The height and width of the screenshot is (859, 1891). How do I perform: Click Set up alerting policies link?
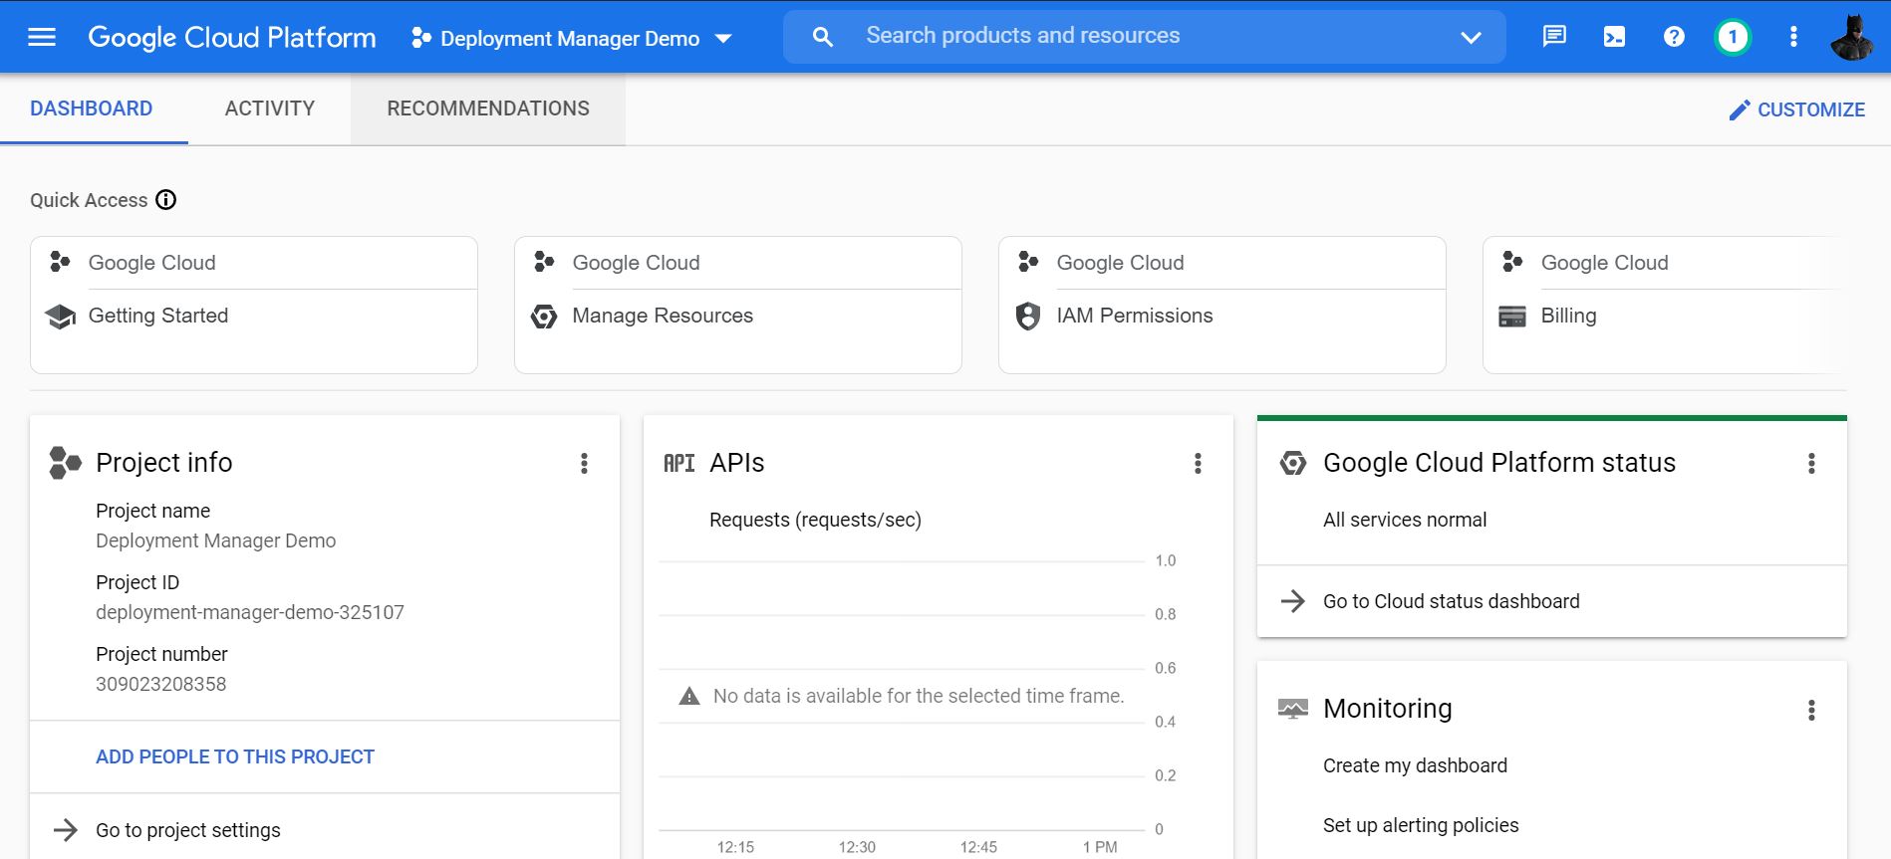[1421, 825]
